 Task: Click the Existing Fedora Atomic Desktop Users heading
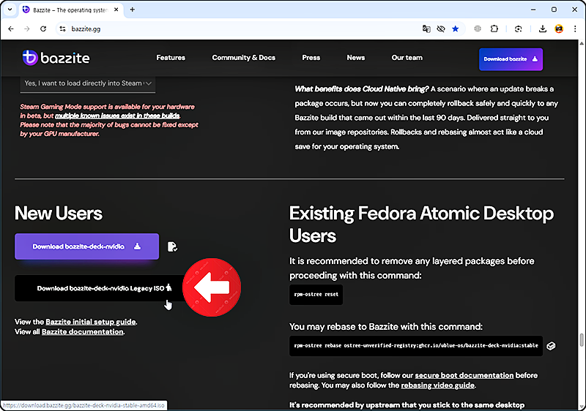pyautogui.click(x=422, y=225)
